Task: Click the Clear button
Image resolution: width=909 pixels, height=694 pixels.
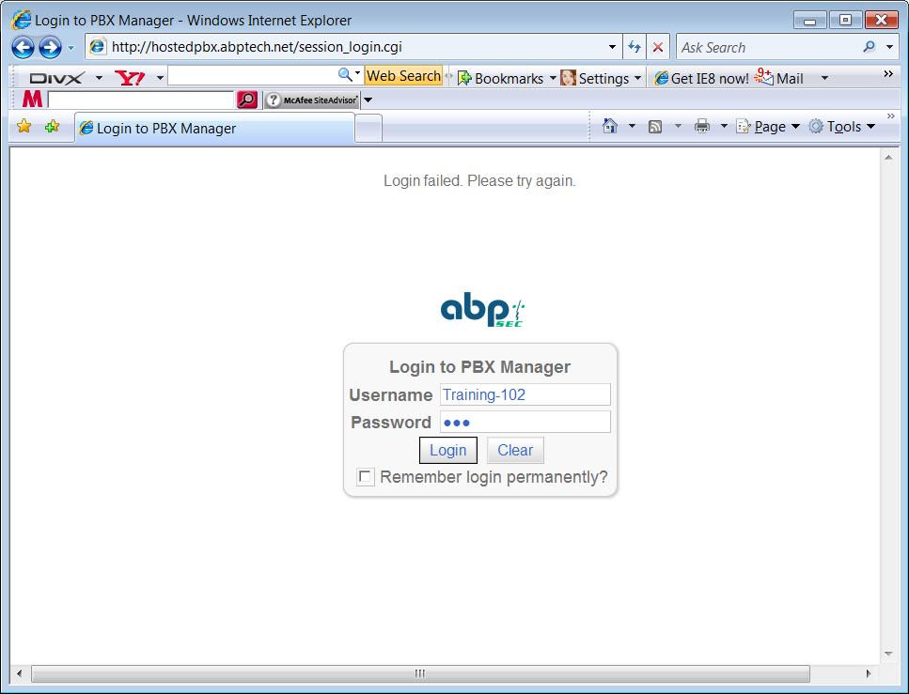Action: pyautogui.click(x=515, y=450)
